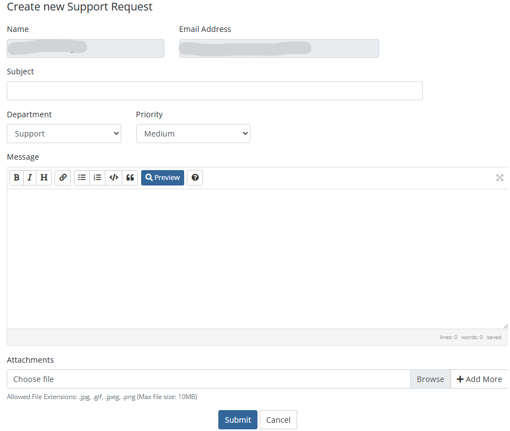
Task: Add a numbered ordered list
Action: (x=98, y=178)
